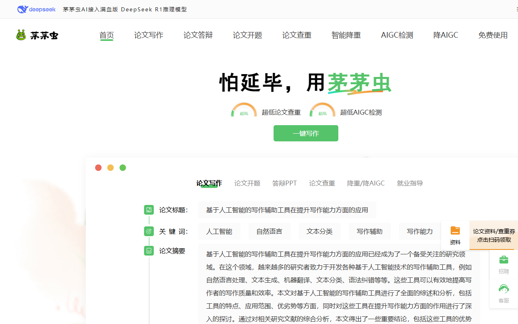Click the 论文摘要 abstract text area
518x324 pixels.
point(339,284)
